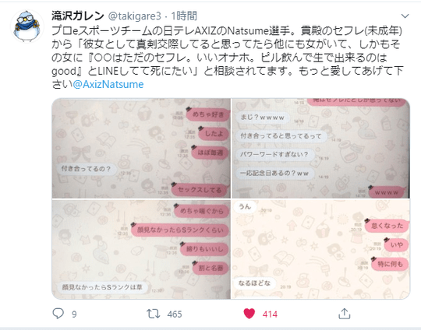Toggle the red heart like icon
The height and width of the screenshot is (330, 421).
(x=249, y=314)
